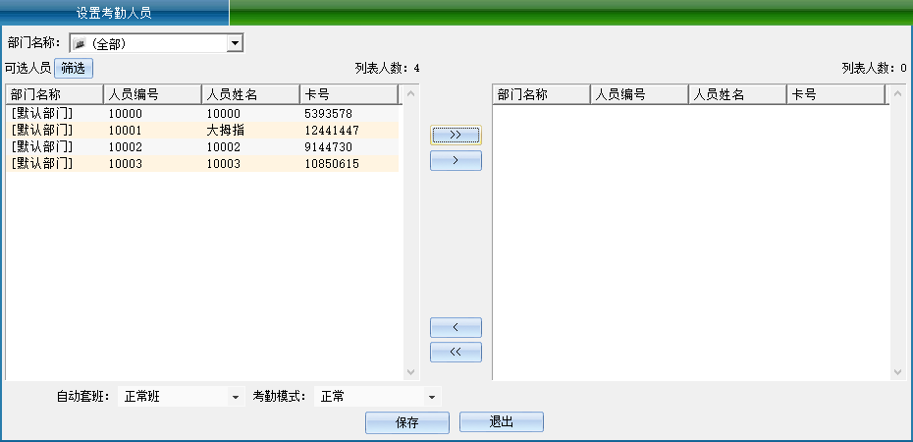
Task: Click the move-all-left '<<' button
Action: pyautogui.click(x=456, y=352)
